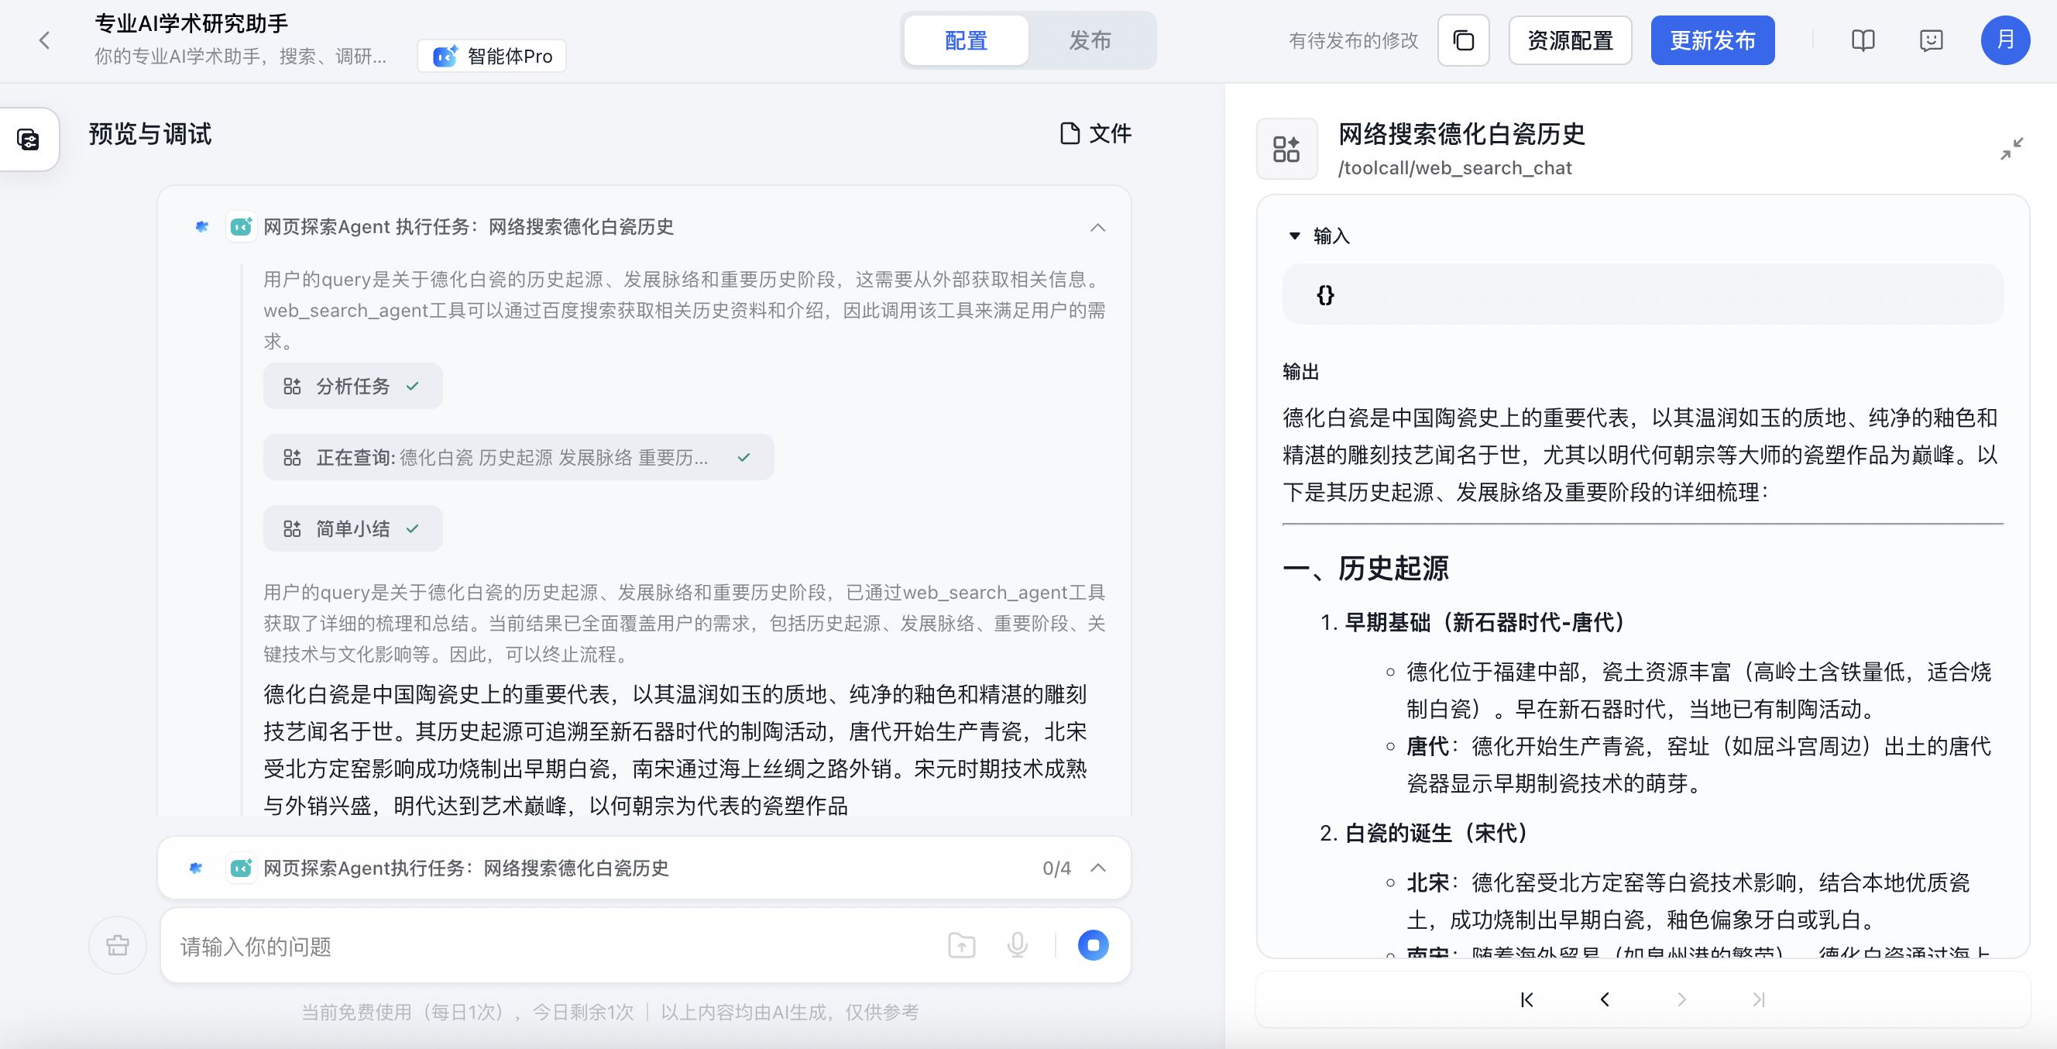The width and height of the screenshot is (2057, 1049).
Task: Jump to first step with first-page icon
Action: [x=1526, y=999]
